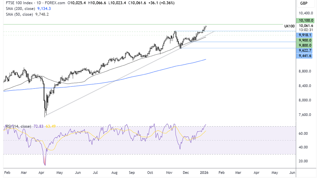Click the RSI (14, close) indicator label
Screen dimensions: 321x183
[18, 126]
